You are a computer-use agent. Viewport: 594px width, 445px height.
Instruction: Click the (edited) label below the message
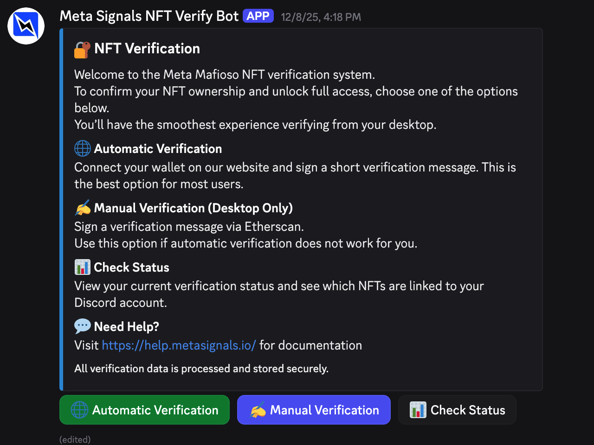[75, 439]
